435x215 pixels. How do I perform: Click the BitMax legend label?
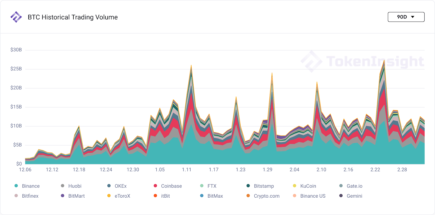pos(215,196)
